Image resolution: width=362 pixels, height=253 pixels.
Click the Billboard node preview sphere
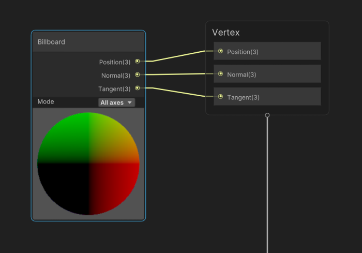[88, 163]
